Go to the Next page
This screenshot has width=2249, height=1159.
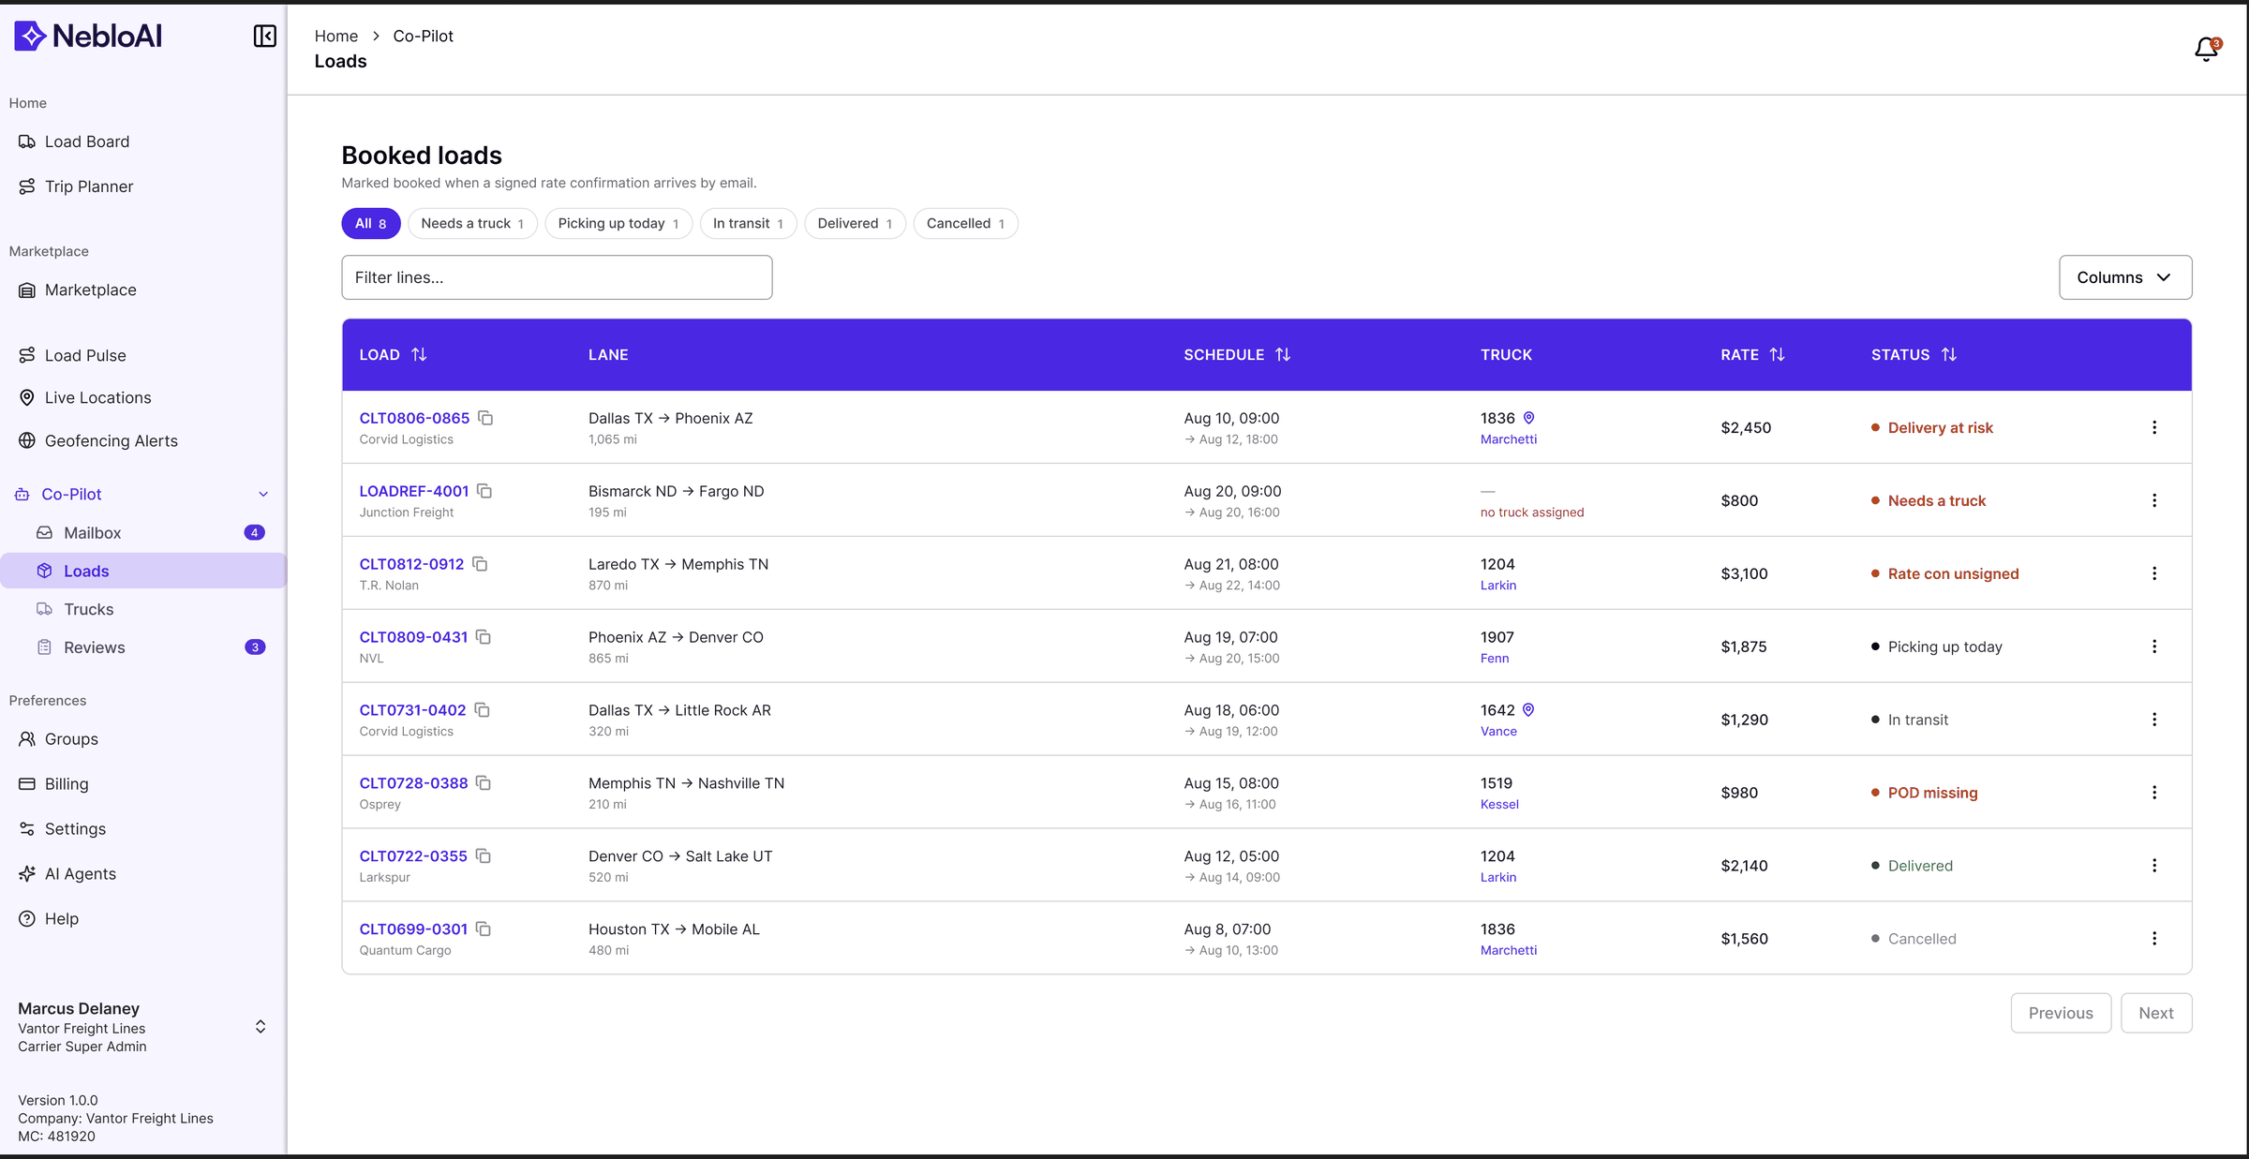pos(2156,1013)
